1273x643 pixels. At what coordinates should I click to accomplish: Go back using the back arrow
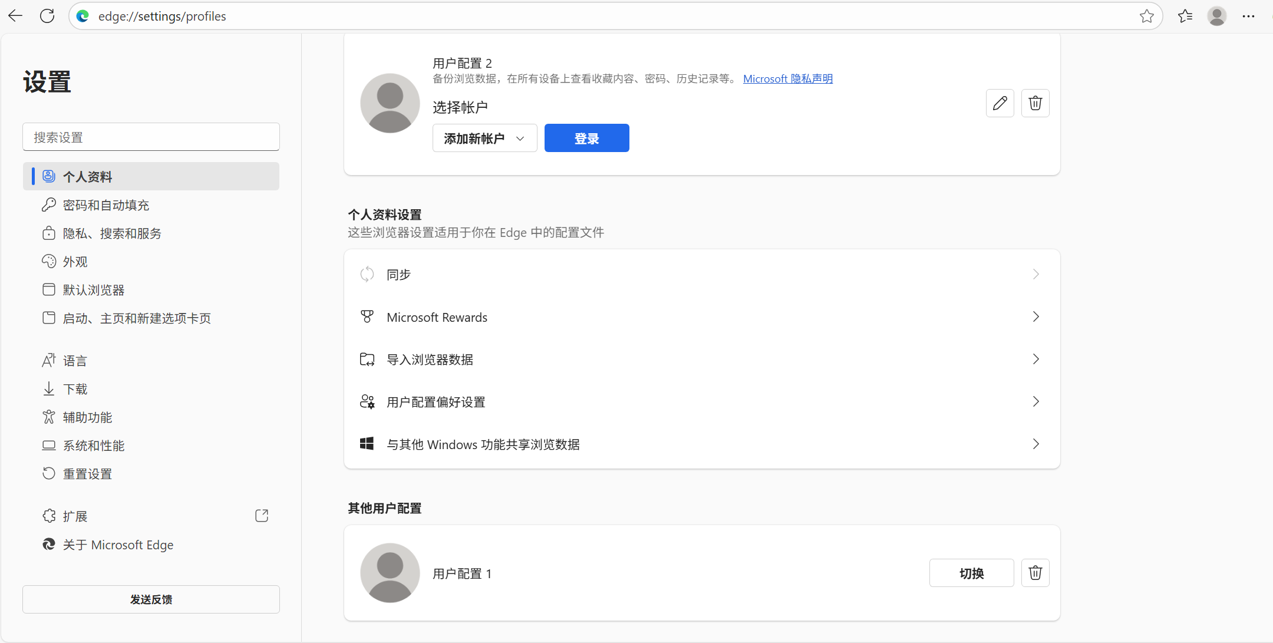pos(16,17)
